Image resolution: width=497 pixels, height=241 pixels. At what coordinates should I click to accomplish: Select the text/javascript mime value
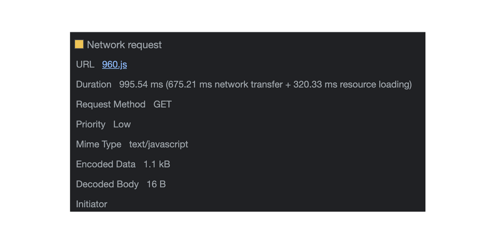point(159,144)
